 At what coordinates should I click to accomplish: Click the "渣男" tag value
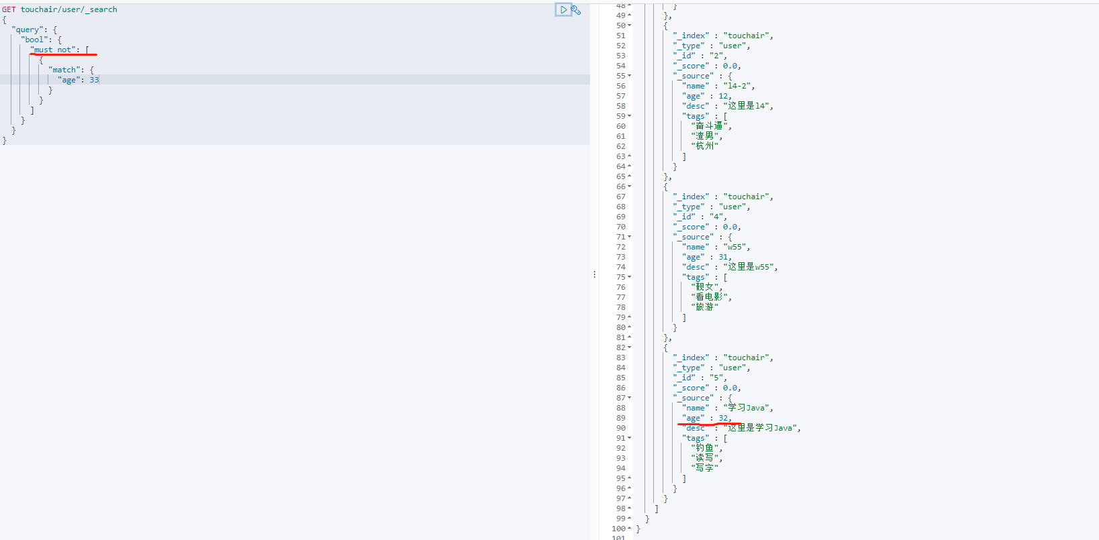point(704,136)
